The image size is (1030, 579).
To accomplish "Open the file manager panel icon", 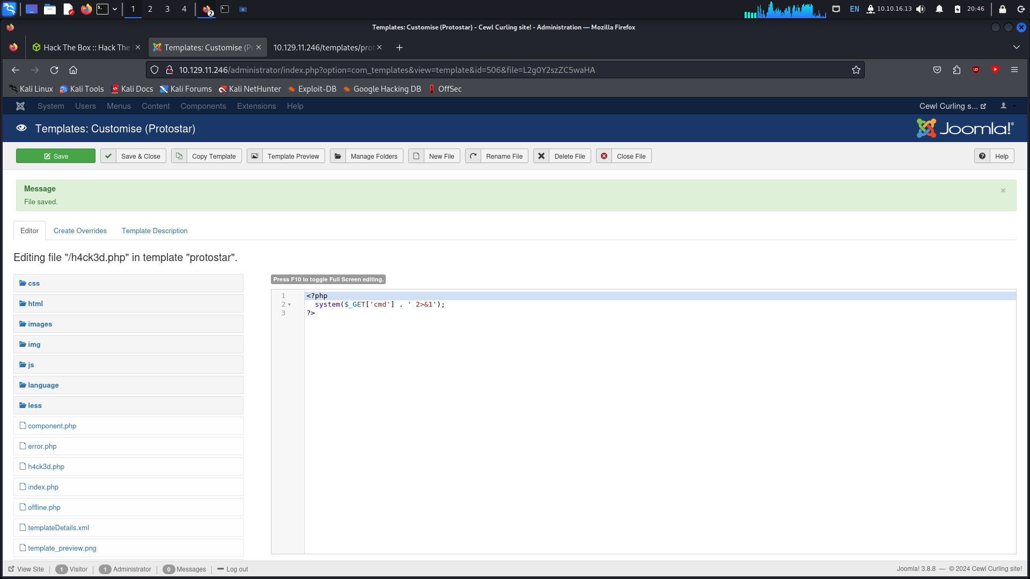I will (50, 9).
